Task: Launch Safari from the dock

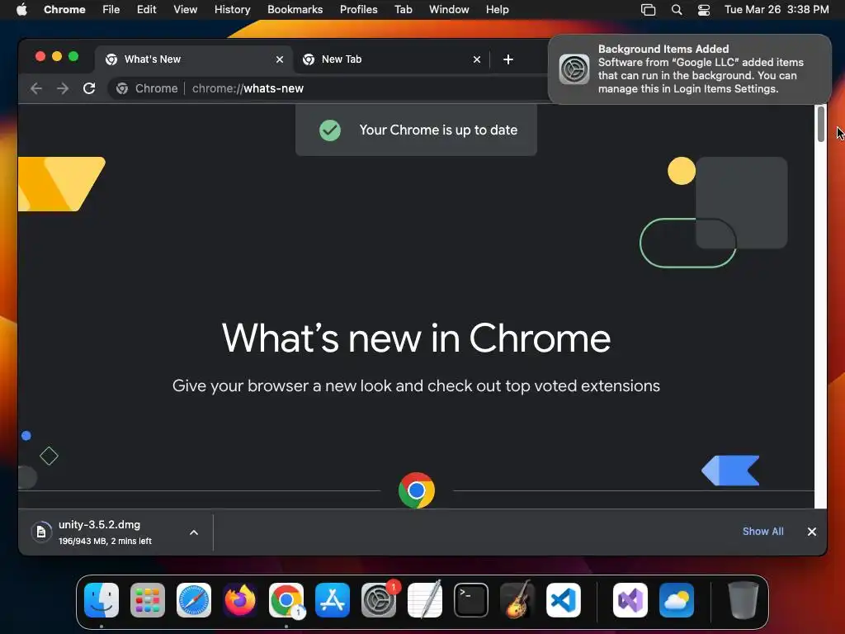Action: (x=194, y=600)
